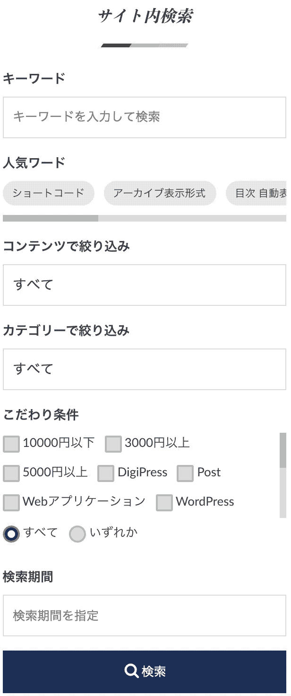Open the 検索期間 date range picker

pos(145,616)
